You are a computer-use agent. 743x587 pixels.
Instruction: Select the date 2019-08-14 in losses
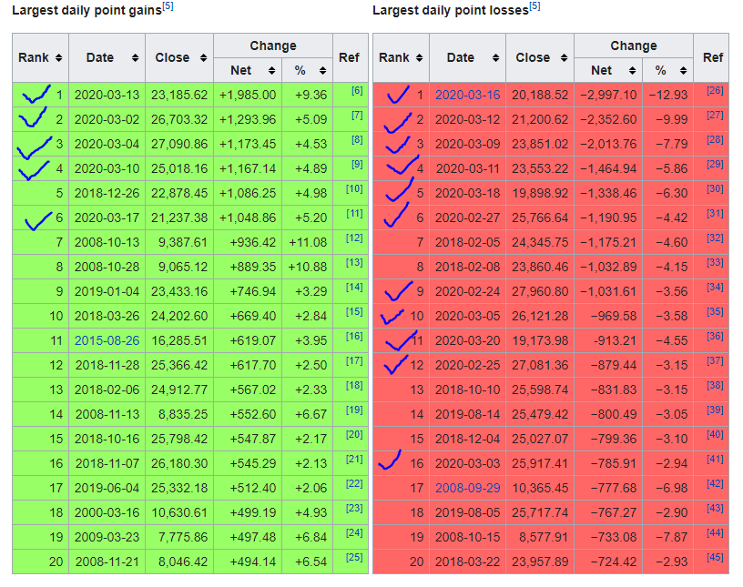tap(468, 414)
